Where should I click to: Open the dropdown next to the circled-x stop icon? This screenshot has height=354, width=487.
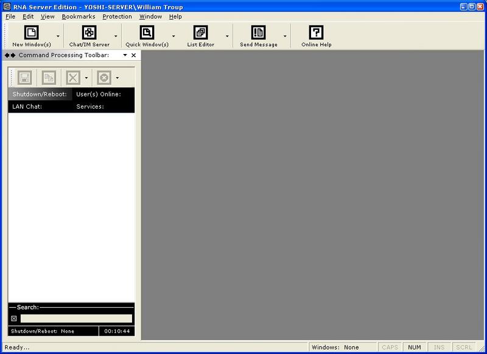[117, 78]
